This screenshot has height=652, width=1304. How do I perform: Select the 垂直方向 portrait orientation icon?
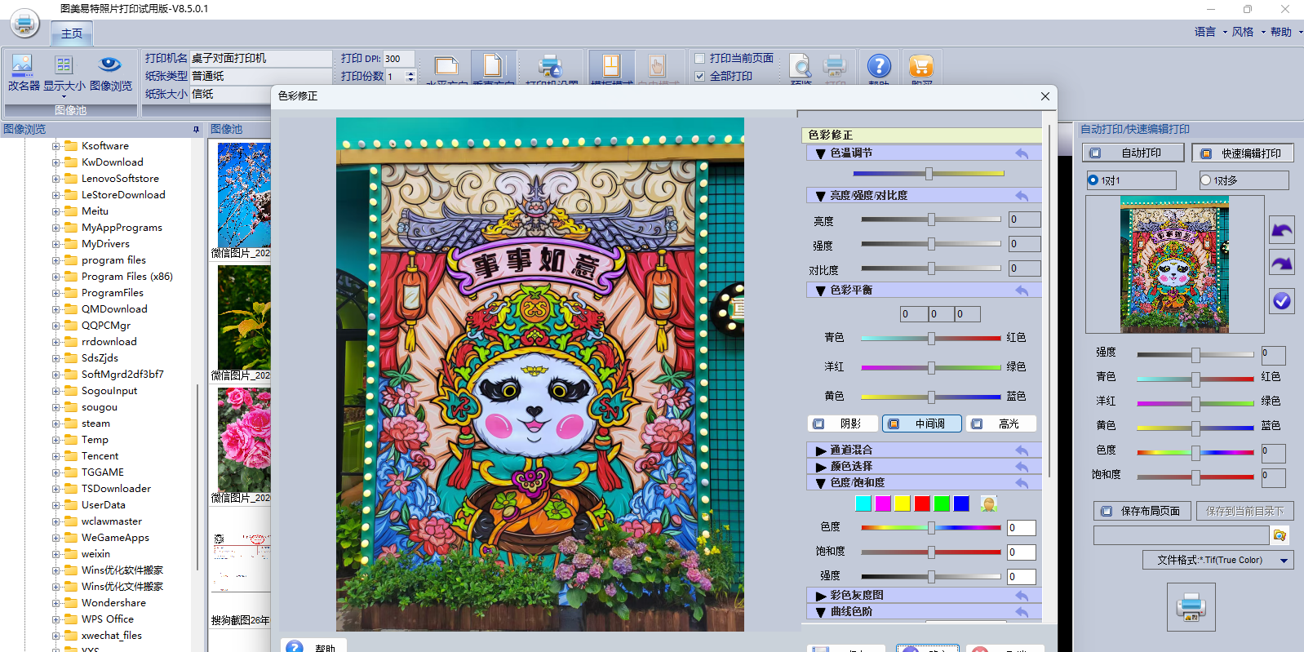pos(492,66)
